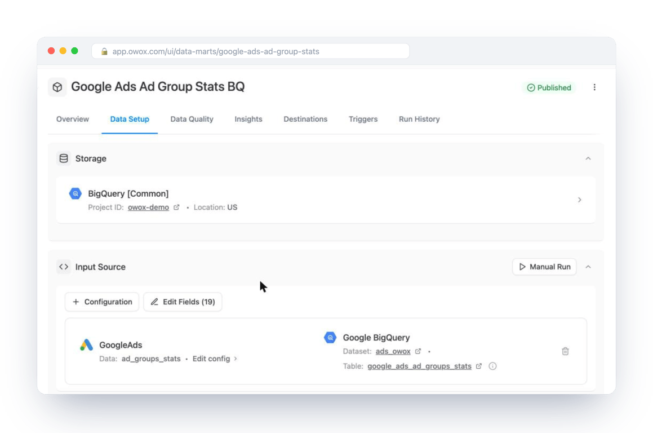Delete the configuration with trash icon
This screenshot has height=433, width=653.
pyautogui.click(x=565, y=351)
